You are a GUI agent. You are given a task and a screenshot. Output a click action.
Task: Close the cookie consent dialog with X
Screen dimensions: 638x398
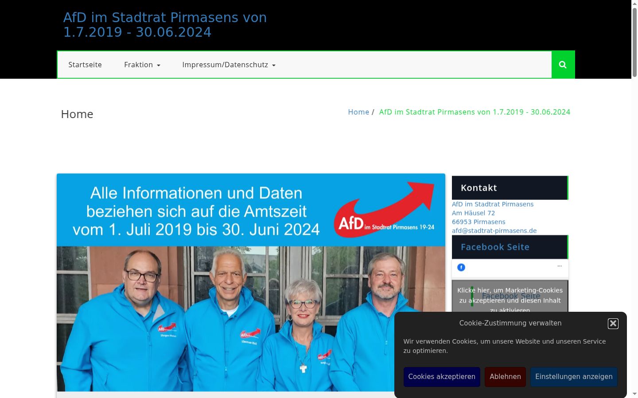[x=613, y=324]
